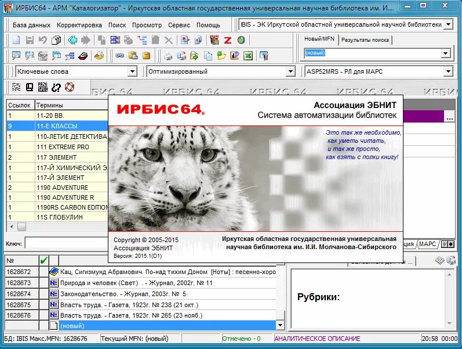
Task: Switch to the Результаты поиска tab
Action: (365, 40)
